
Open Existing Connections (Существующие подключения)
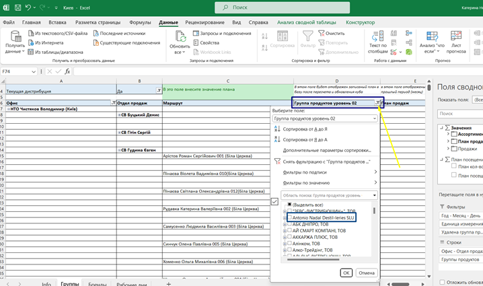tap(126, 43)
